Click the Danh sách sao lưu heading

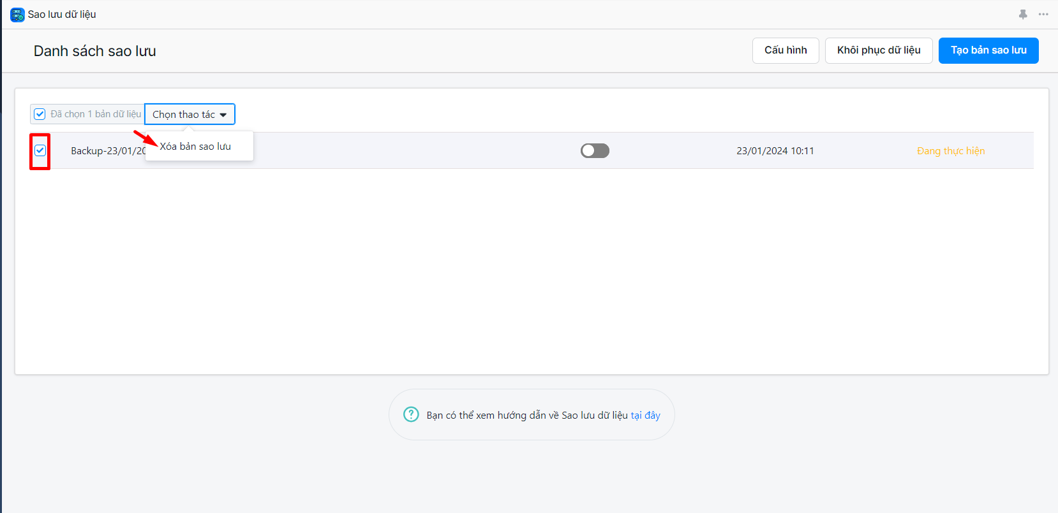[95, 51]
